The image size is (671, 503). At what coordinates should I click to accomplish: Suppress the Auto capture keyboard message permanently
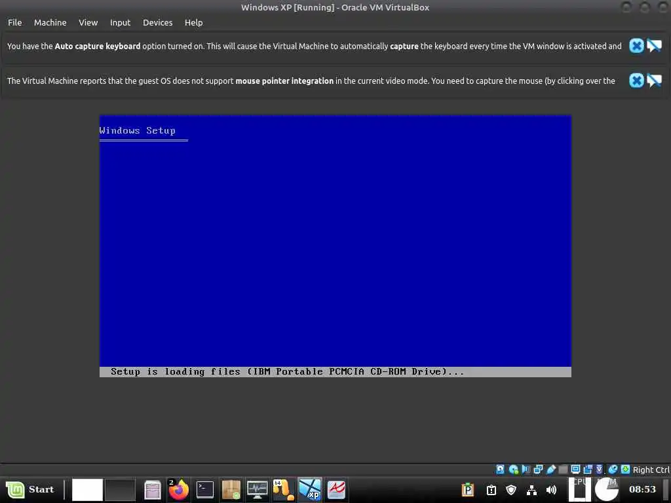pos(654,46)
